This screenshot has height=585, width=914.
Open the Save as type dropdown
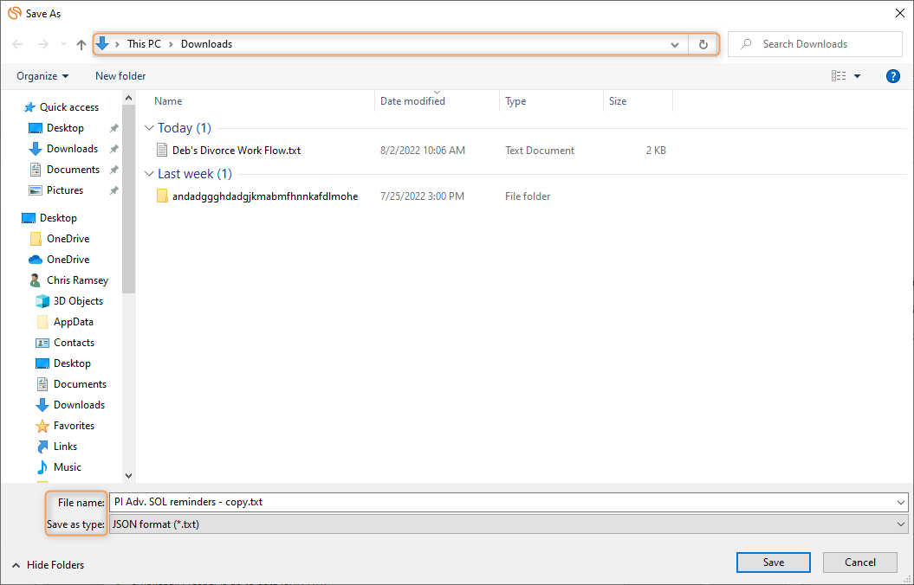pos(902,524)
